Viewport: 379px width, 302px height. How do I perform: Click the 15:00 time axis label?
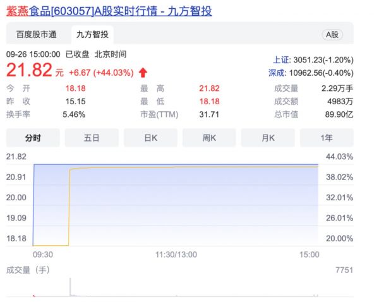309,254
